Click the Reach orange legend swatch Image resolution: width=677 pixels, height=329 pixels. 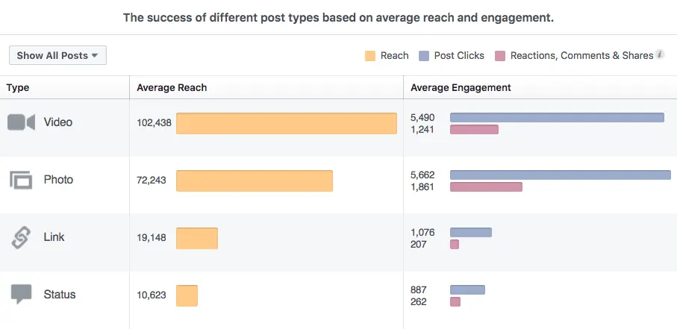coord(370,55)
